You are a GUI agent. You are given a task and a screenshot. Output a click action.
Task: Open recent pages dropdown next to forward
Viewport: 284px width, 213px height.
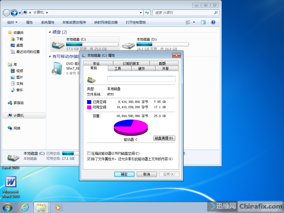pyautogui.click(x=20, y=13)
